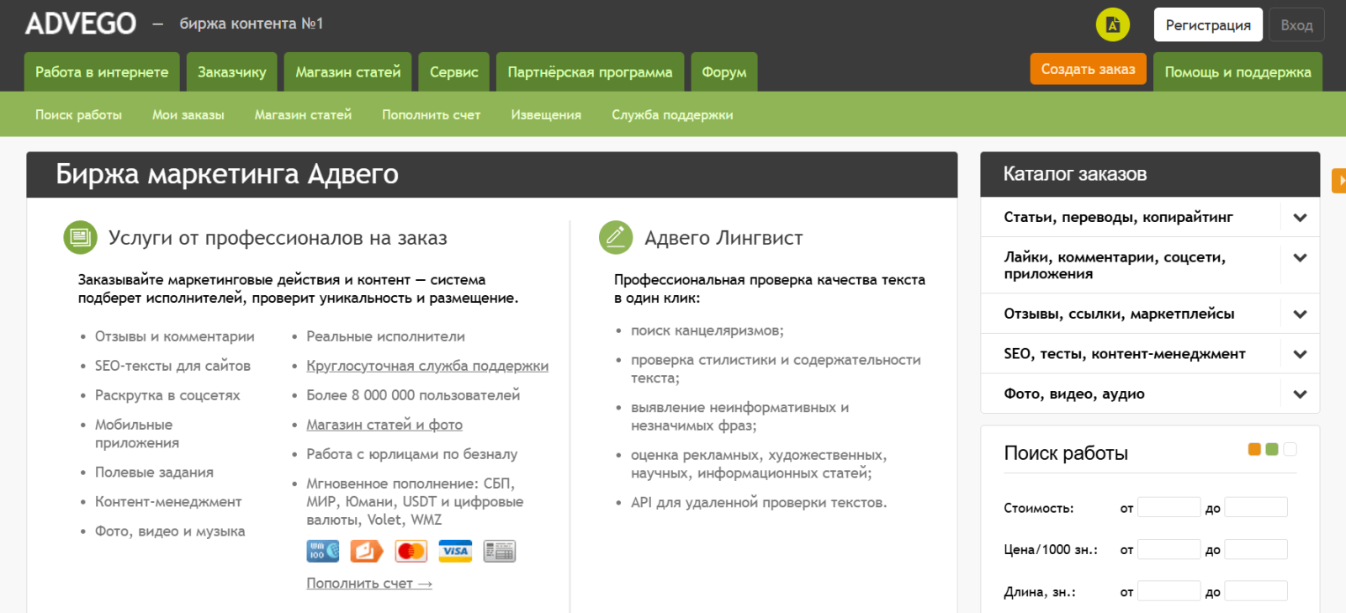1346x613 pixels.
Task: Click the Стоимость 'от' input field
Action: 1168,507
